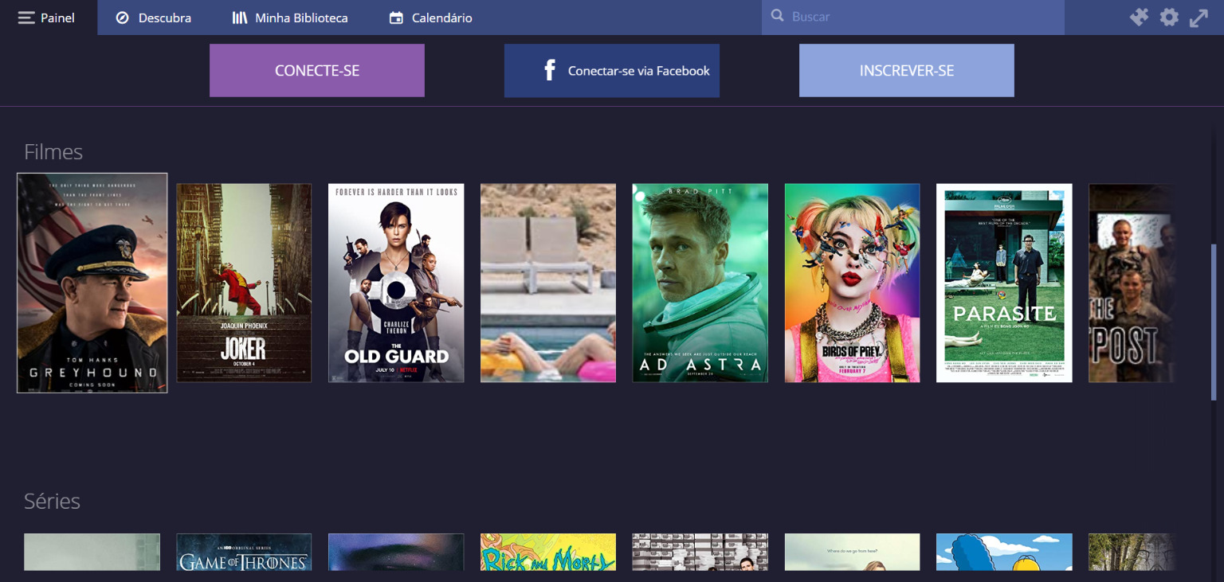Image resolution: width=1224 pixels, height=582 pixels.
Task: Click the Calendário calendar icon
Action: 396,18
